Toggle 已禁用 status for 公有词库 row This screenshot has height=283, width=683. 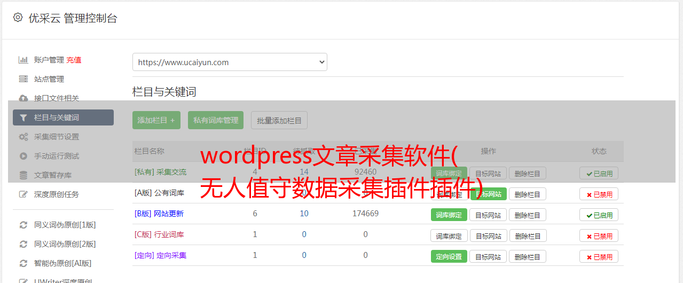coord(599,194)
